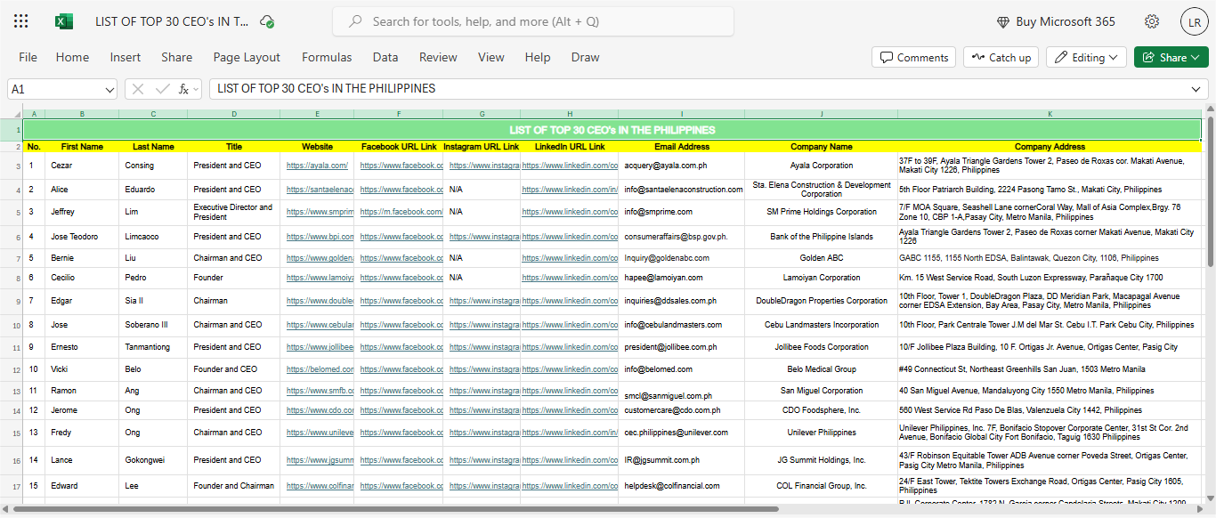Image resolution: width=1216 pixels, height=518 pixels.
Task: Confirm entry with checkmark icon
Action: pyautogui.click(x=162, y=89)
